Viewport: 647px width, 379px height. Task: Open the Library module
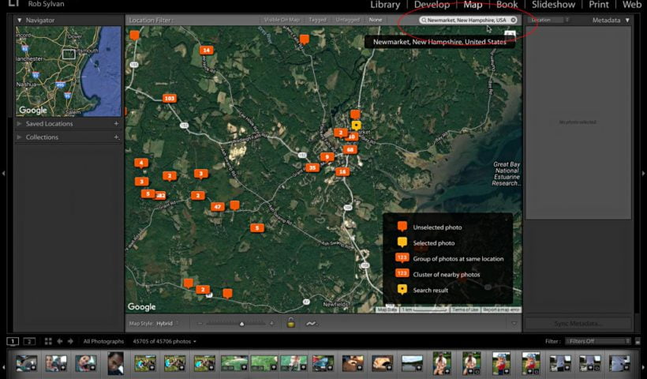pos(385,5)
